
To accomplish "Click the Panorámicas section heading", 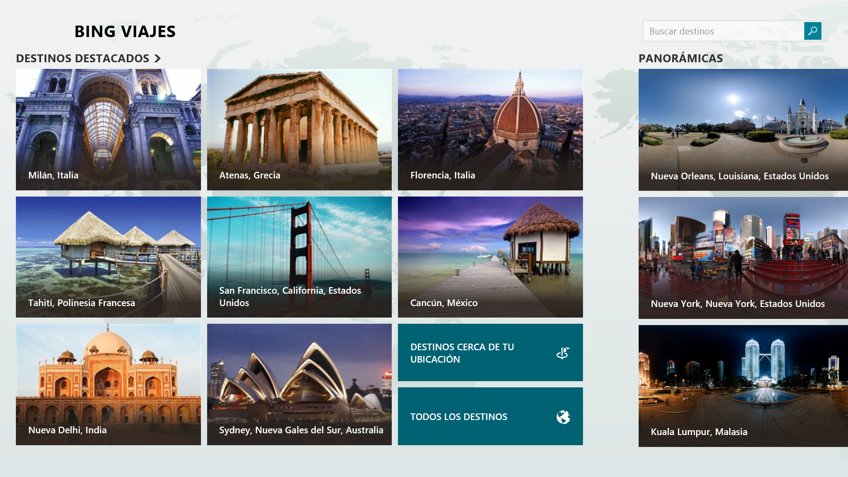I will (680, 58).
